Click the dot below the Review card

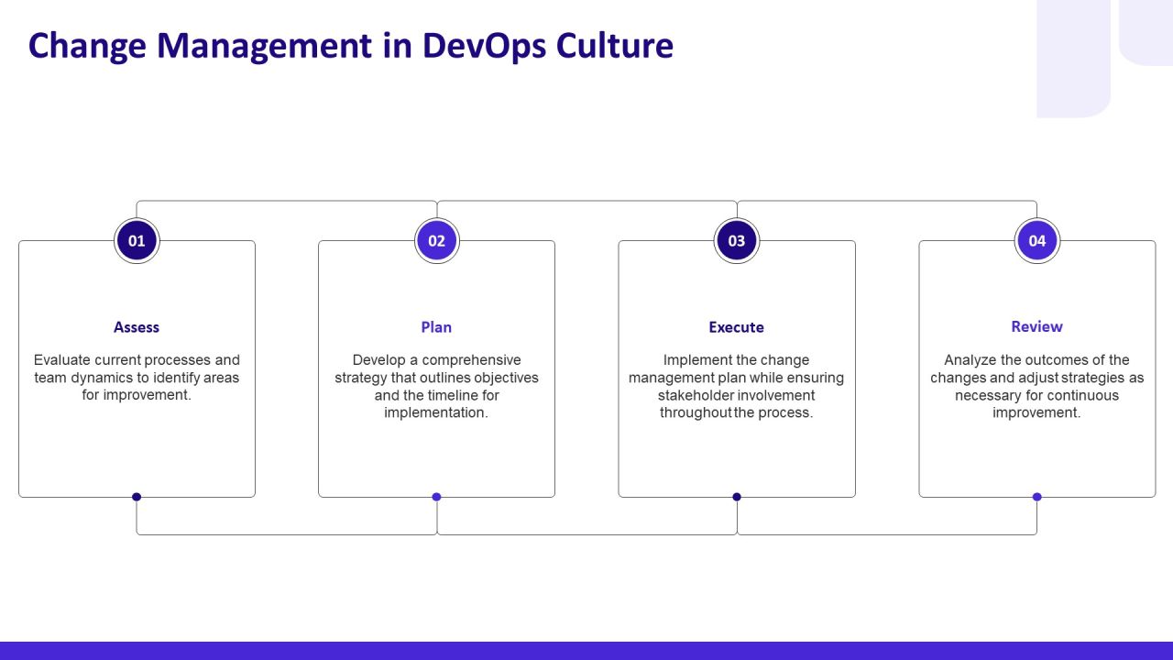[1037, 497]
